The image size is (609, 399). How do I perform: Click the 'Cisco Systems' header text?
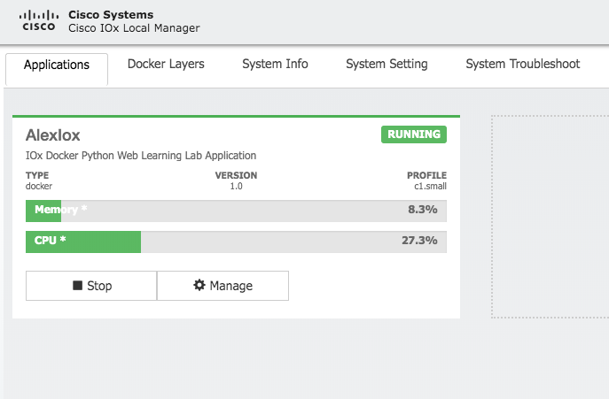tap(111, 15)
